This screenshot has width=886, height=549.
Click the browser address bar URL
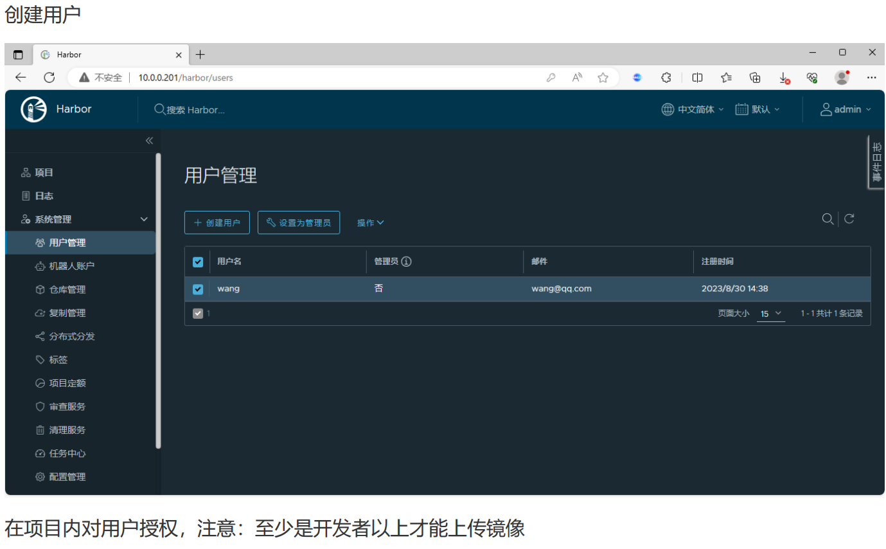tap(186, 78)
